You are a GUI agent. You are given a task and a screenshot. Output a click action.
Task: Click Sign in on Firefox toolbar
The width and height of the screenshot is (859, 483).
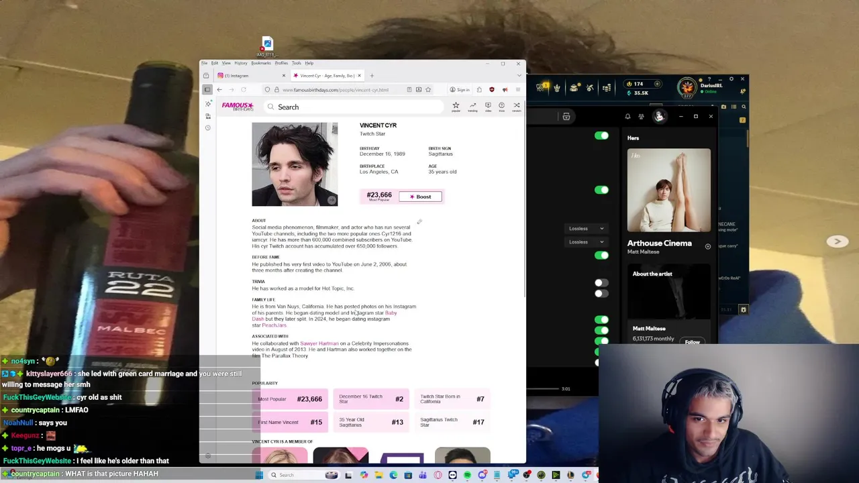point(460,89)
